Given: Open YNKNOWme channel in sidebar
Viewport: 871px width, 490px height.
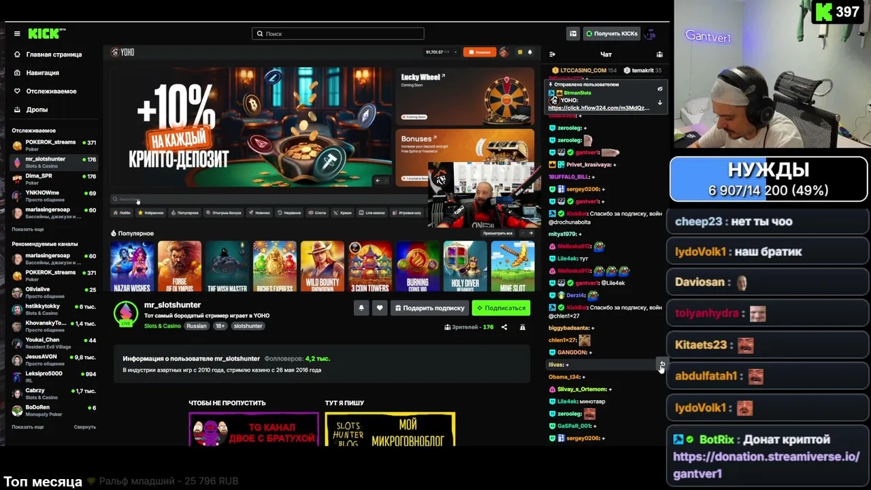Looking at the screenshot, I should 54,195.
